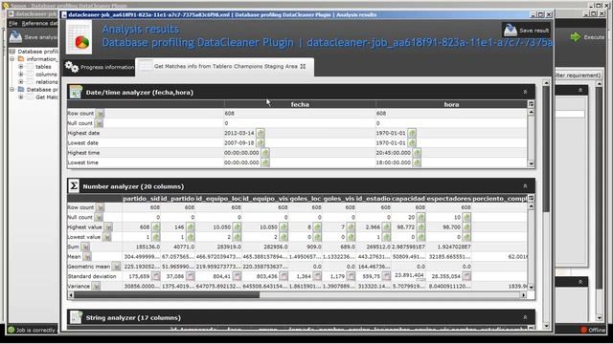Image resolution: width=613 pixels, height=344 pixels.
Task: Expand the columns tree node
Action: click(21, 75)
